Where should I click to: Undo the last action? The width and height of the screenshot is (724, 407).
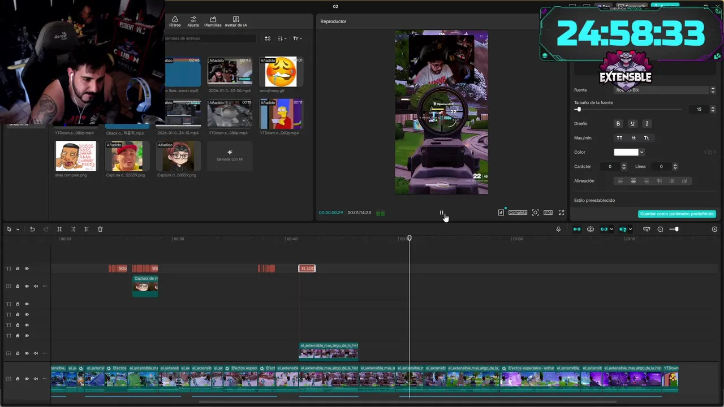tap(32, 229)
